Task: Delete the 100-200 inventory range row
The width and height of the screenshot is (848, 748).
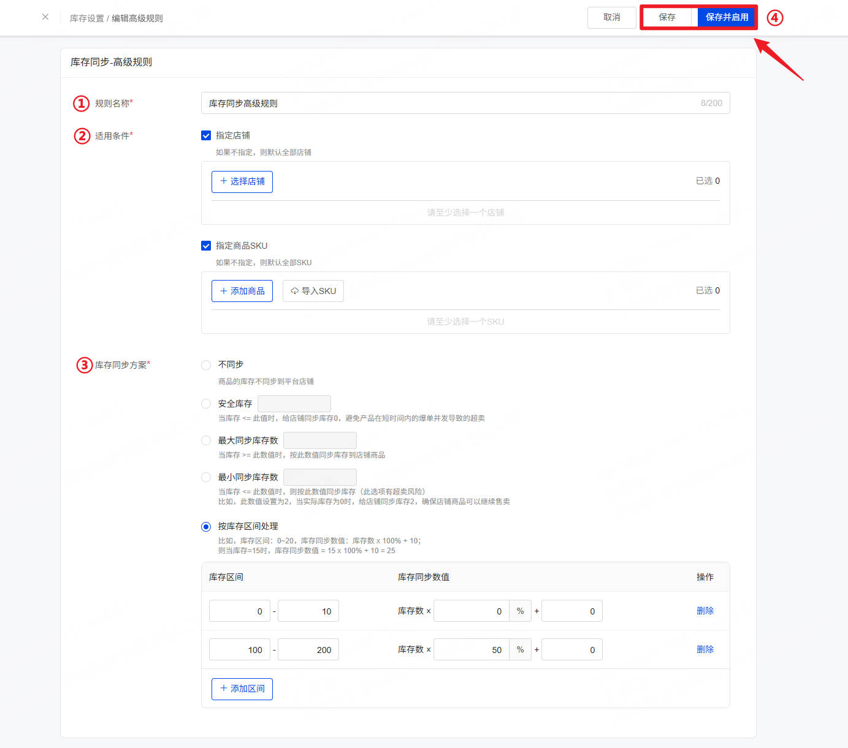Action: point(705,649)
